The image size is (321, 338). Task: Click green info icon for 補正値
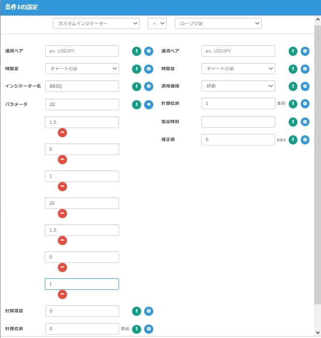point(293,140)
